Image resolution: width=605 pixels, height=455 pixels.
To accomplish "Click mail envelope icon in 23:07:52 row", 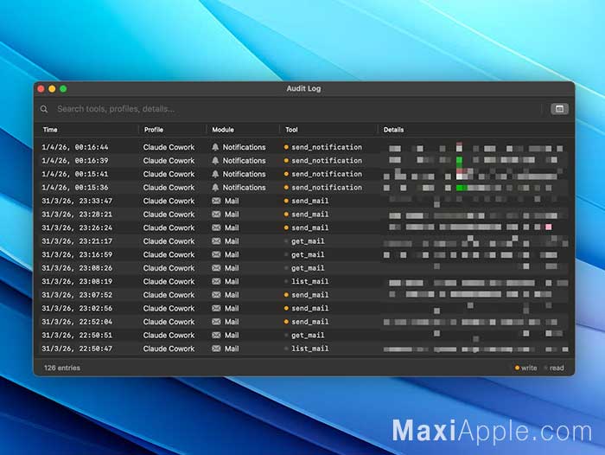I will 216,295.
